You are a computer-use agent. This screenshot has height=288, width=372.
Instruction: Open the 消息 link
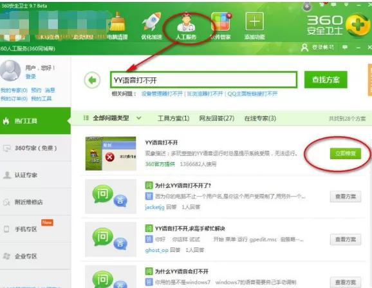point(50,90)
